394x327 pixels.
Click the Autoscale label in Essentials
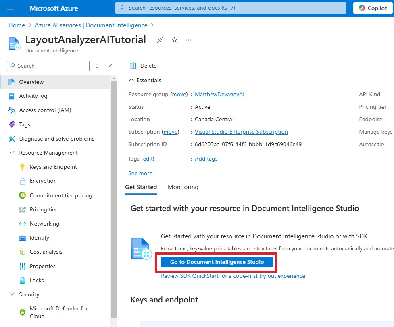click(371, 145)
